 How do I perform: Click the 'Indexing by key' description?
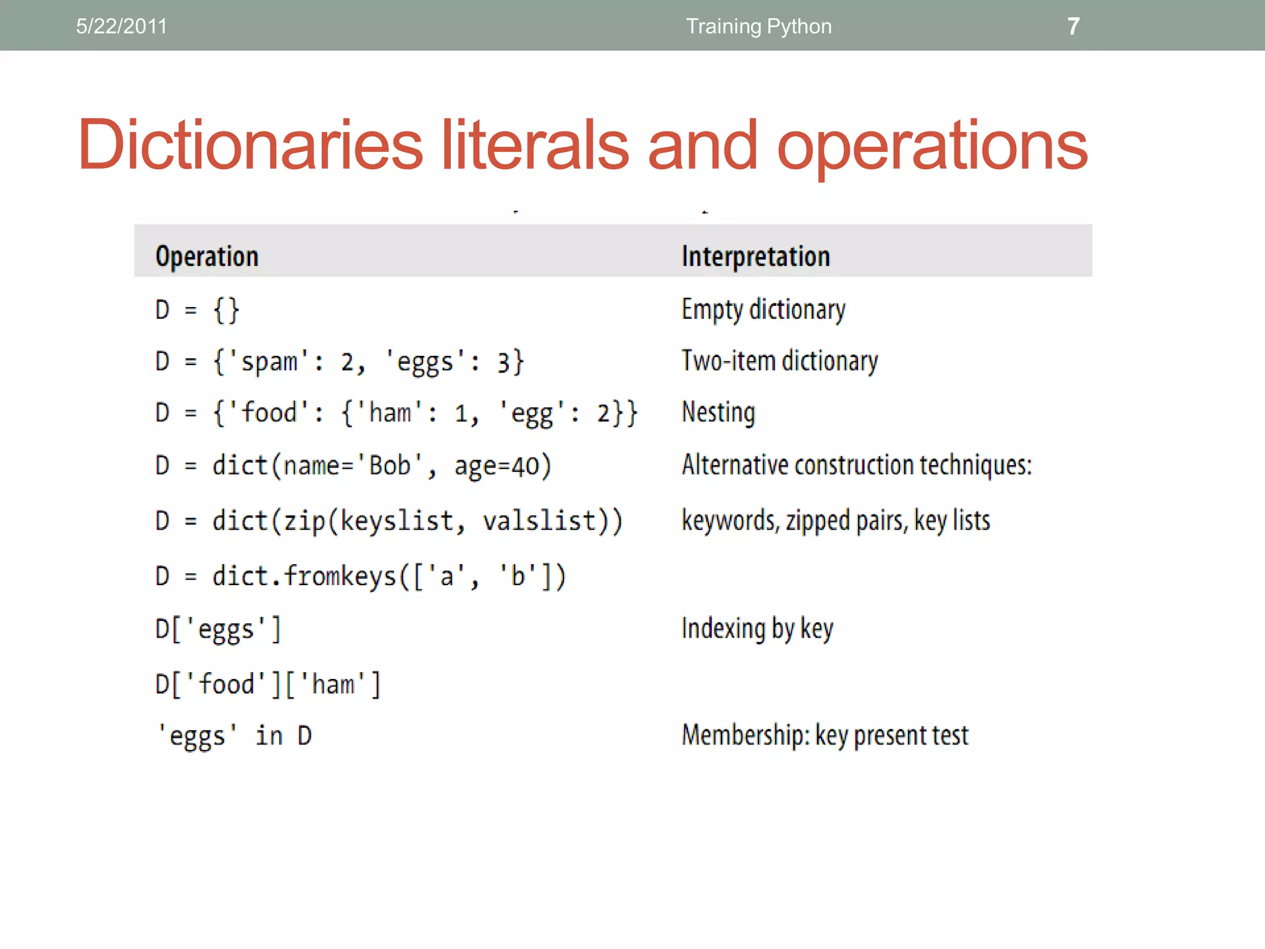click(x=757, y=629)
